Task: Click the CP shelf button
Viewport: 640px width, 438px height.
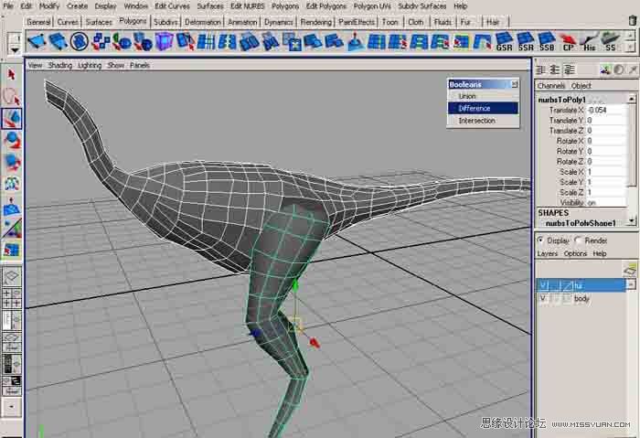Action: [568, 41]
